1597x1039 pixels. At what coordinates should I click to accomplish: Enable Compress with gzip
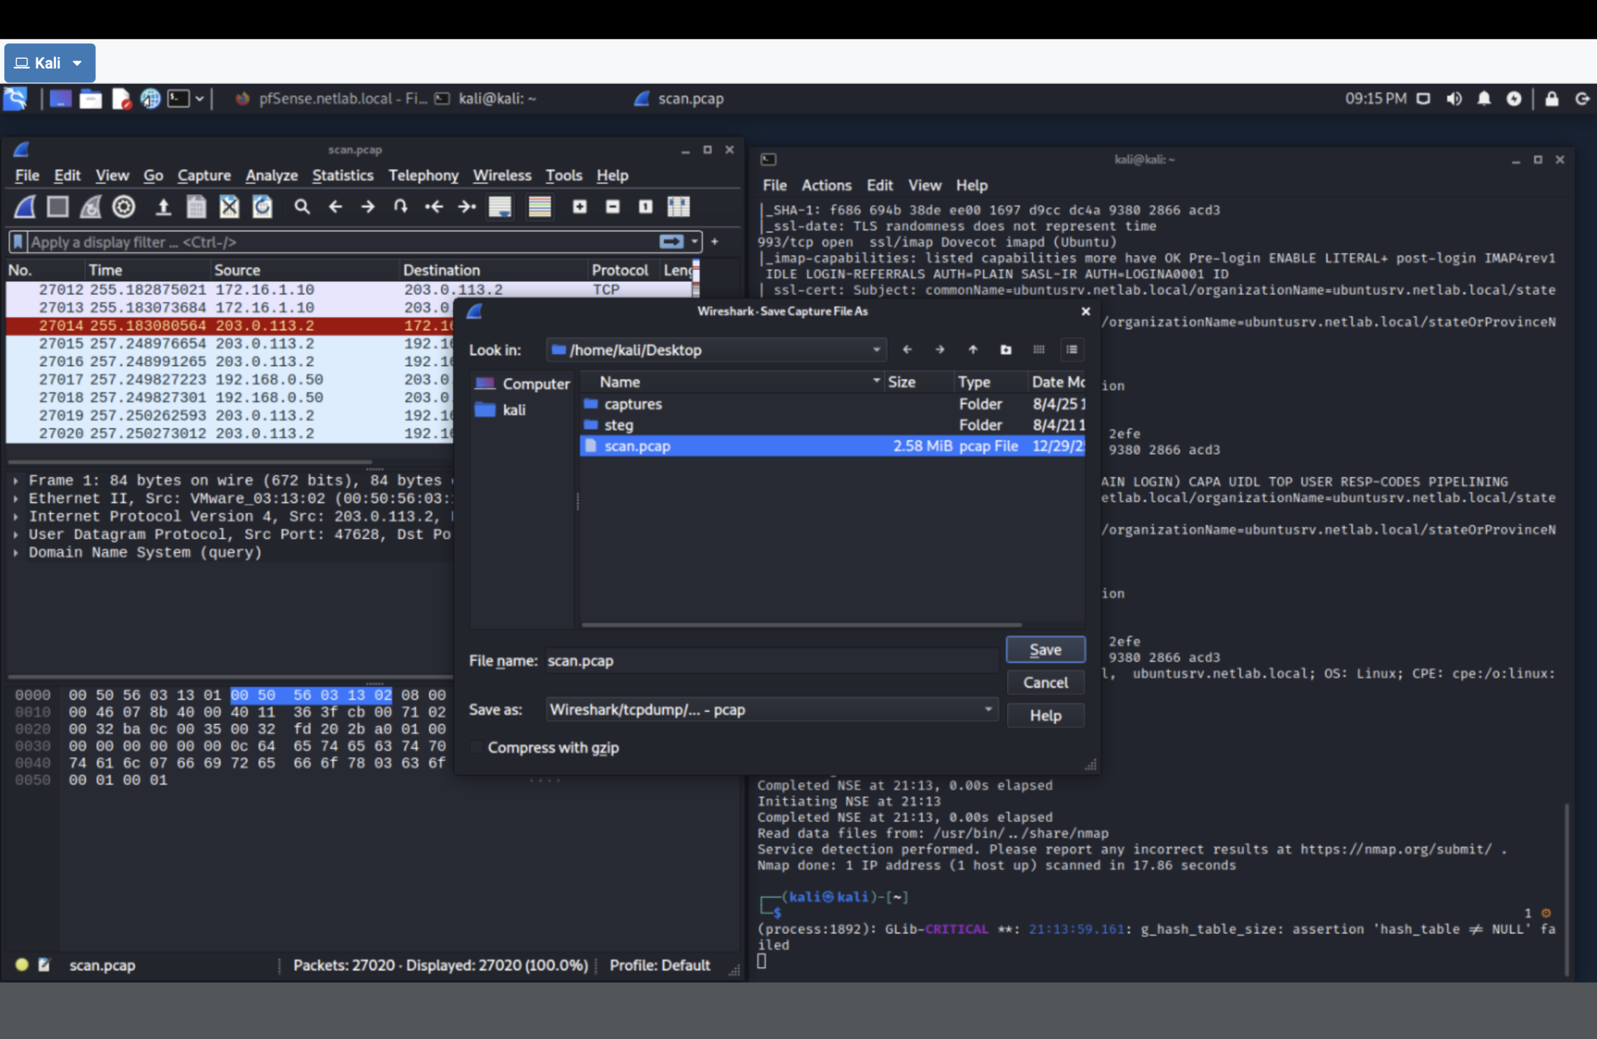(x=477, y=747)
